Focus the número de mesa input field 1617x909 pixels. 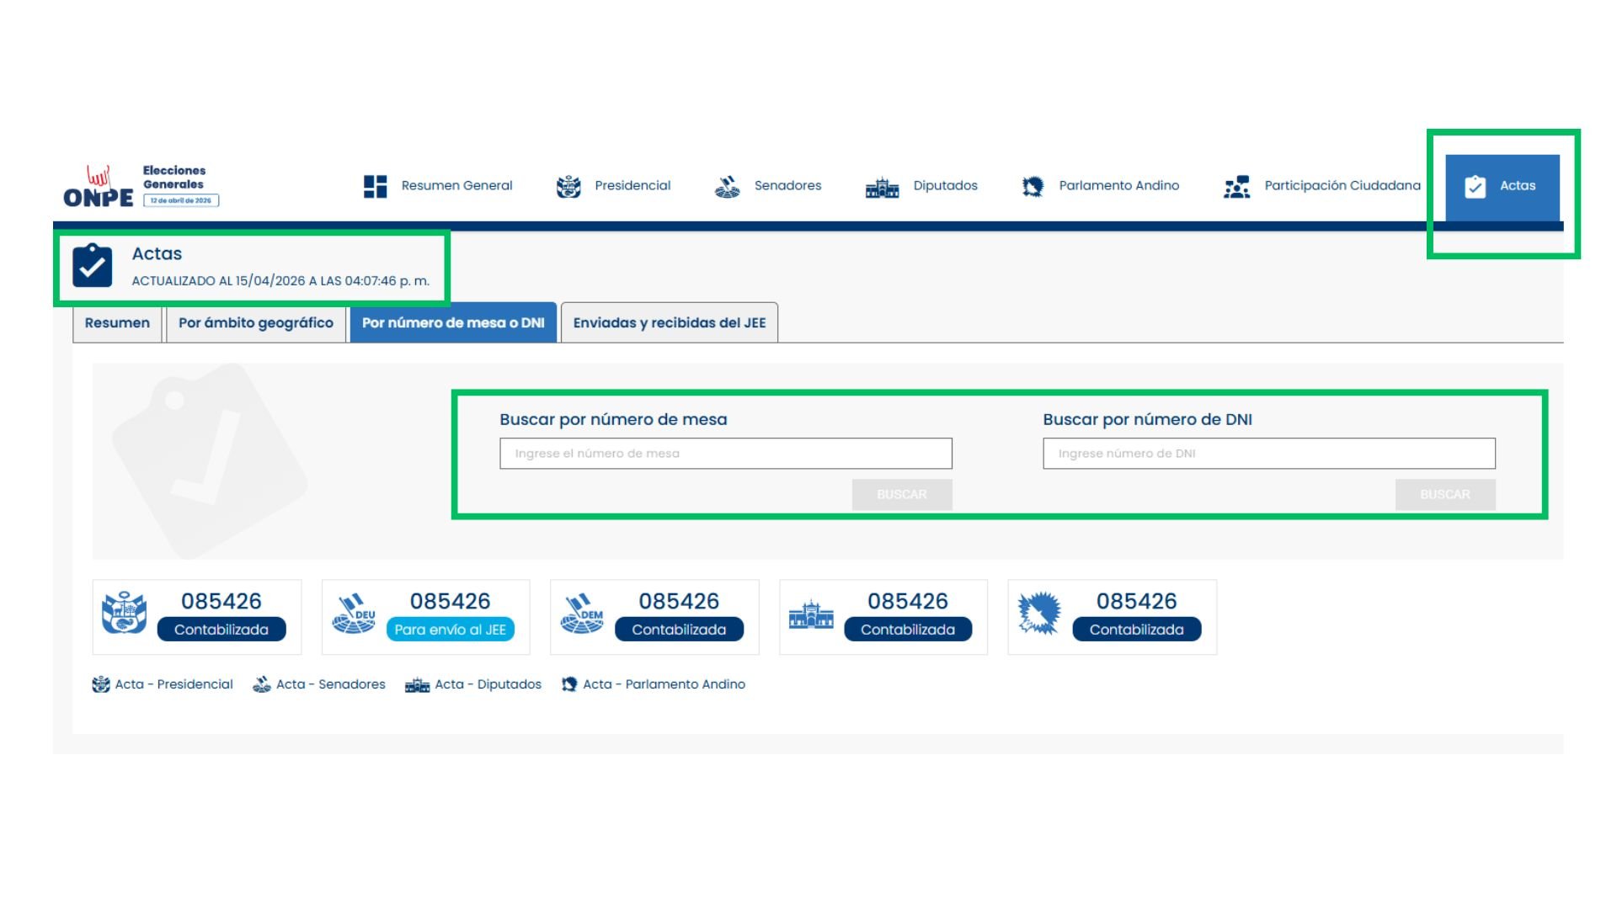click(725, 454)
